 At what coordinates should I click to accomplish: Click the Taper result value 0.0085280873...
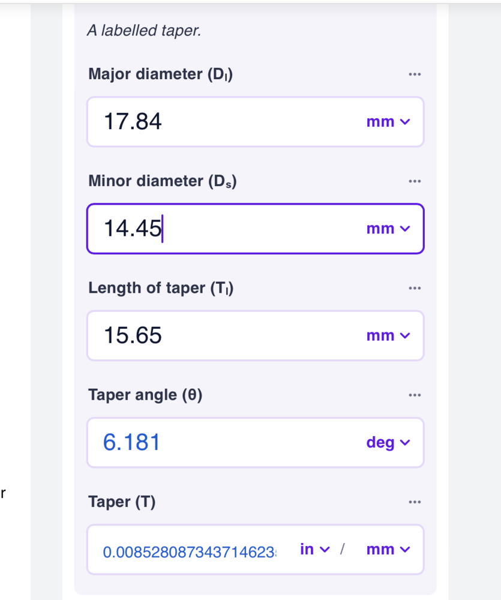click(x=190, y=552)
